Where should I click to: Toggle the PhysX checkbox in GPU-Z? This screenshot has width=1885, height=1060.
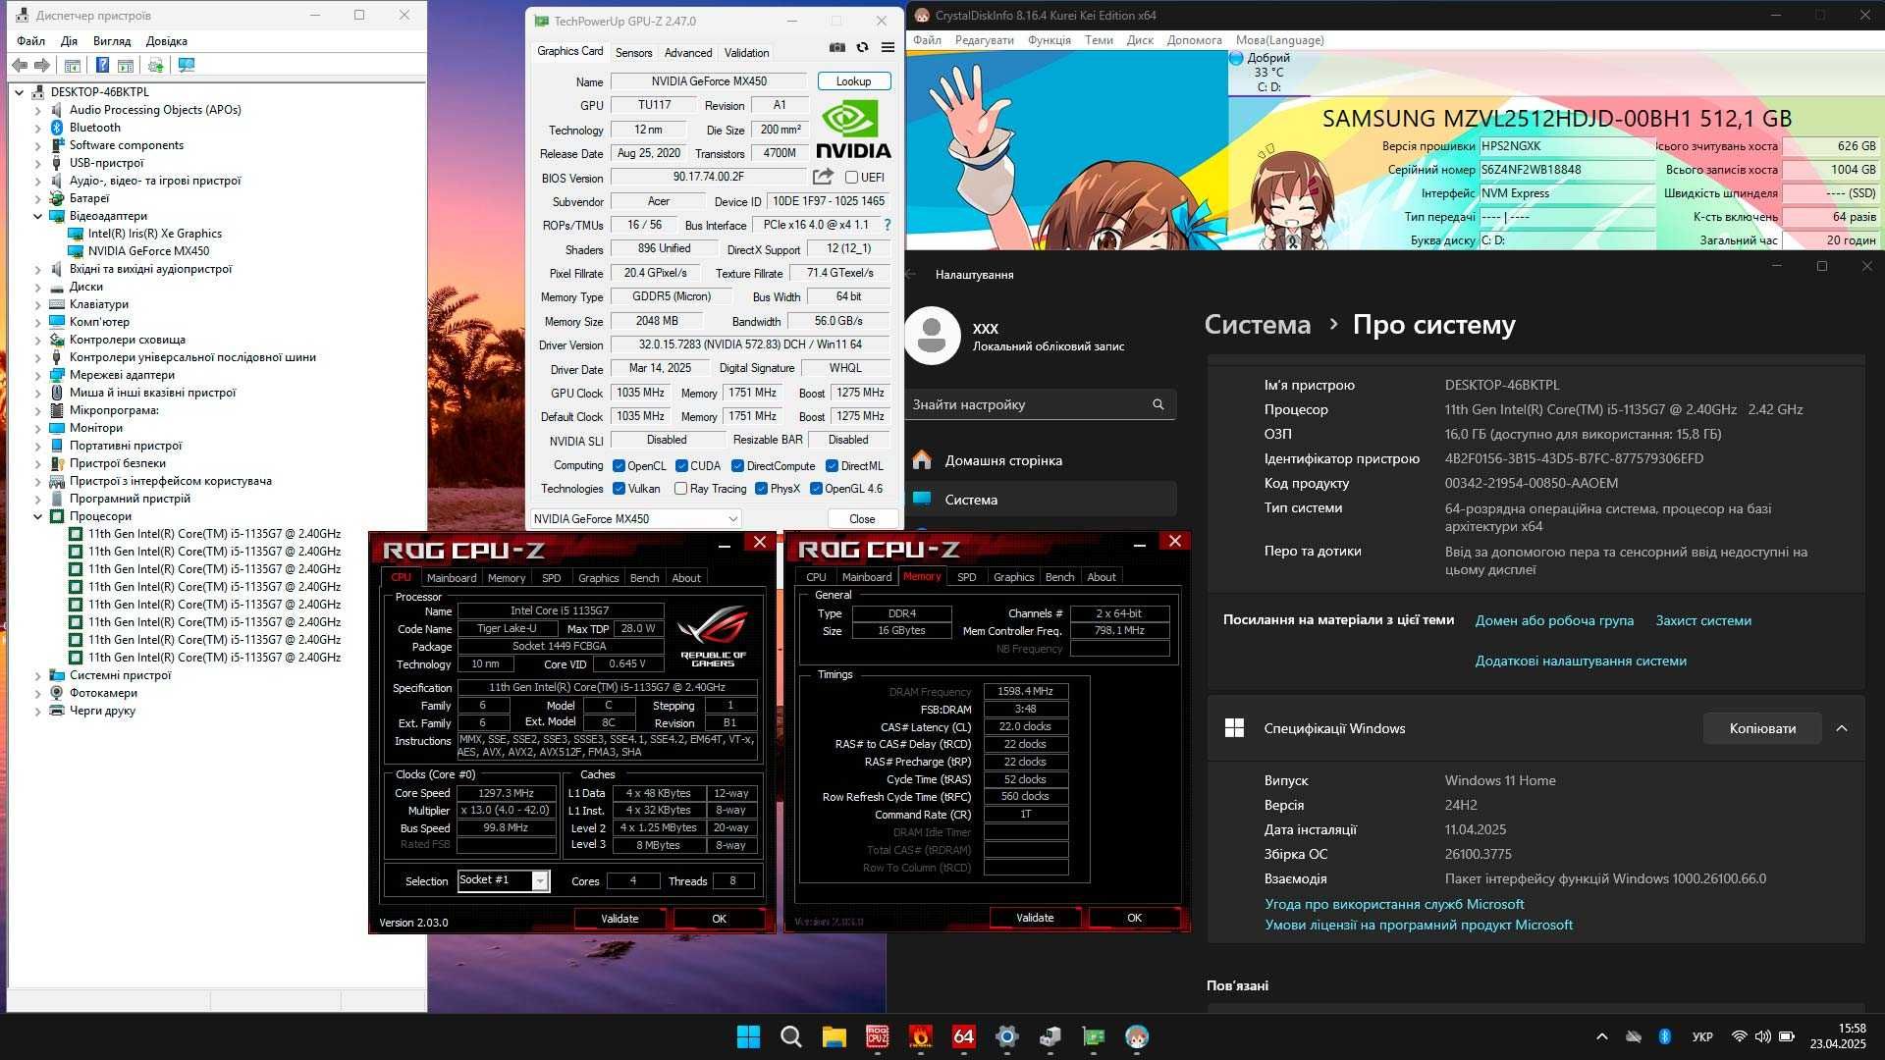tap(761, 489)
